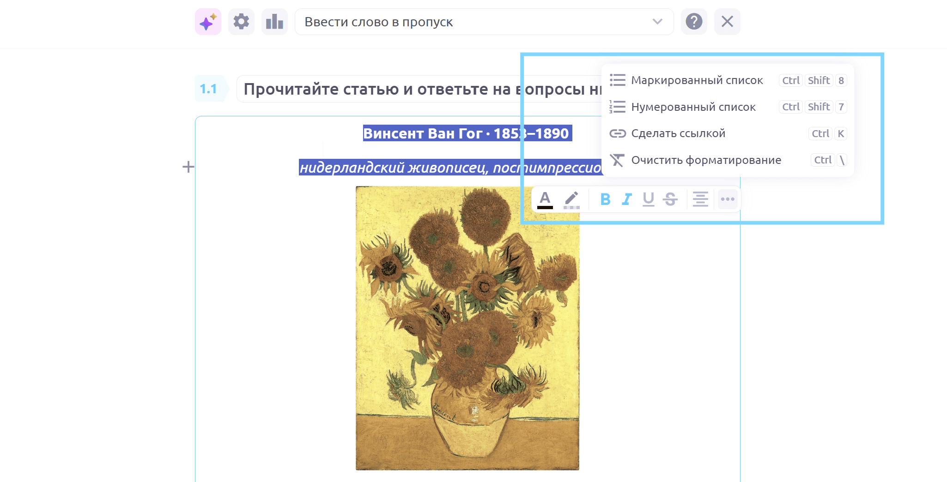Click the three-dots more formatting button
Screen dimensions: 947x482
(x=728, y=199)
